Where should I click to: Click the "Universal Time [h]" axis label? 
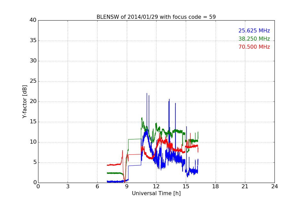156,193
